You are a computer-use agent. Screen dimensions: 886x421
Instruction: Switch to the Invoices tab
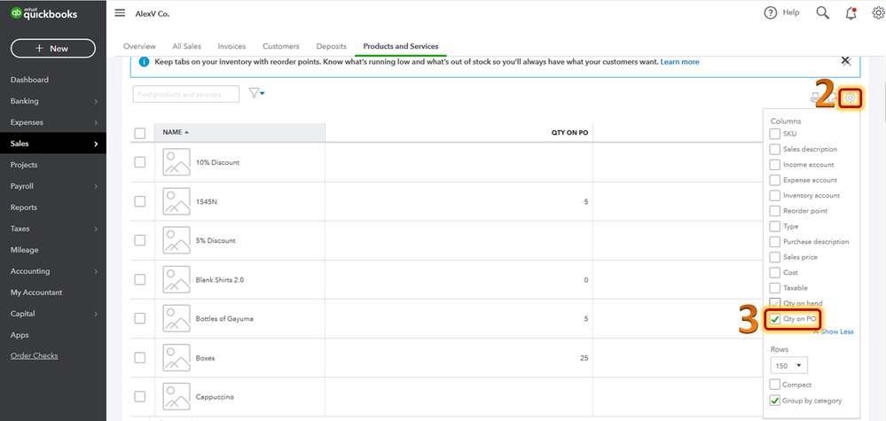[x=231, y=46]
